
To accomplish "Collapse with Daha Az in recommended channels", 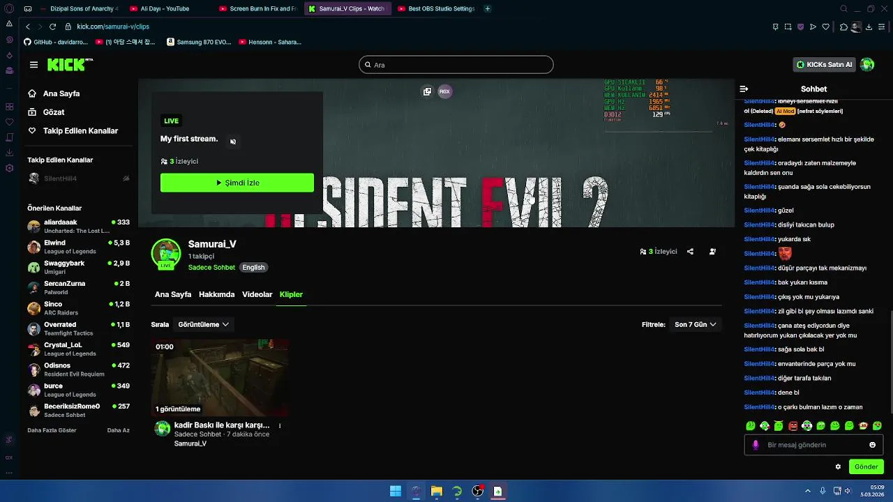I will pos(118,430).
